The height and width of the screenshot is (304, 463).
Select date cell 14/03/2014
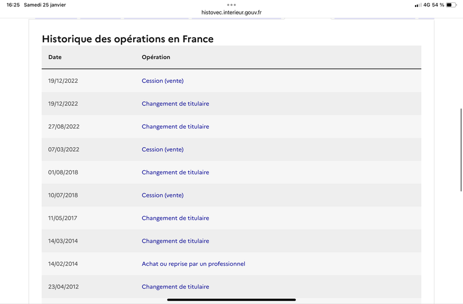point(63,241)
